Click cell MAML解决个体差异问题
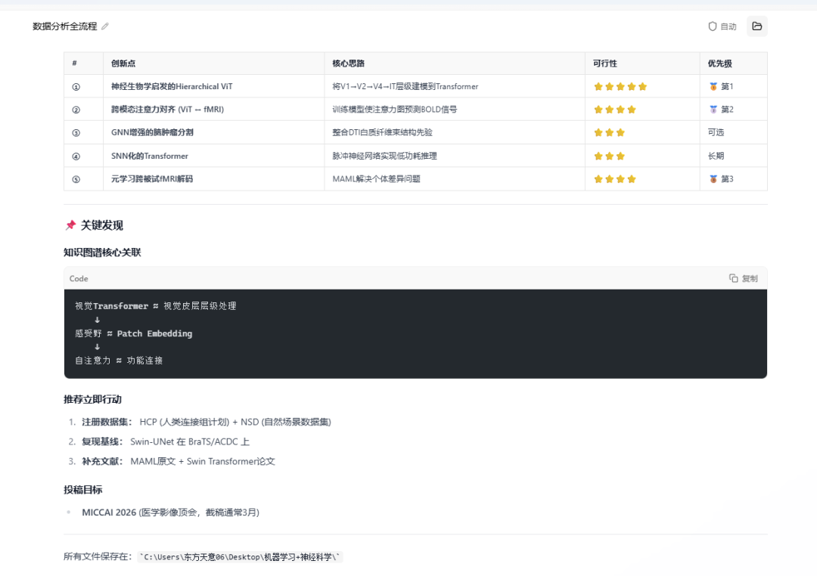This screenshot has height=576, width=817. click(x=376, y=178)
